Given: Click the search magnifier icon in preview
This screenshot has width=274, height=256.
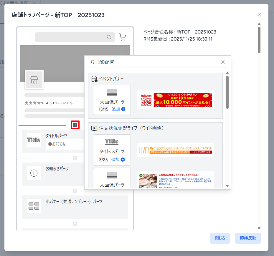Looking at the screenshot, I should point(109,37).
